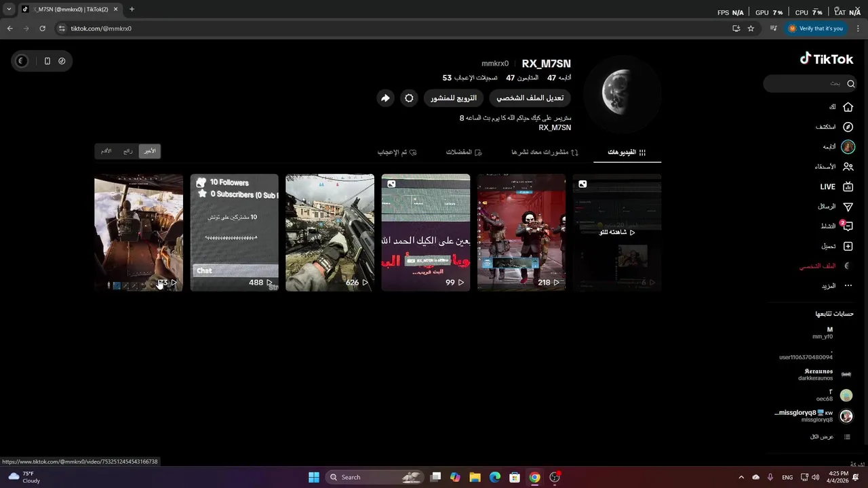
Task: Show hidden system tray icons
Action: [741, 477]
